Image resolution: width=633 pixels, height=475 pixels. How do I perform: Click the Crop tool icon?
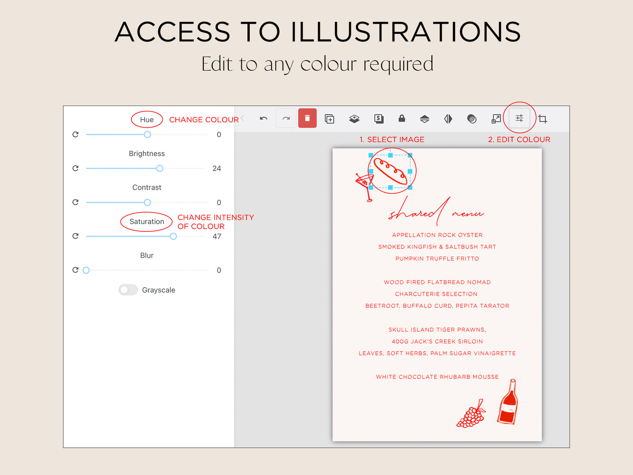(x=543, y=118)
